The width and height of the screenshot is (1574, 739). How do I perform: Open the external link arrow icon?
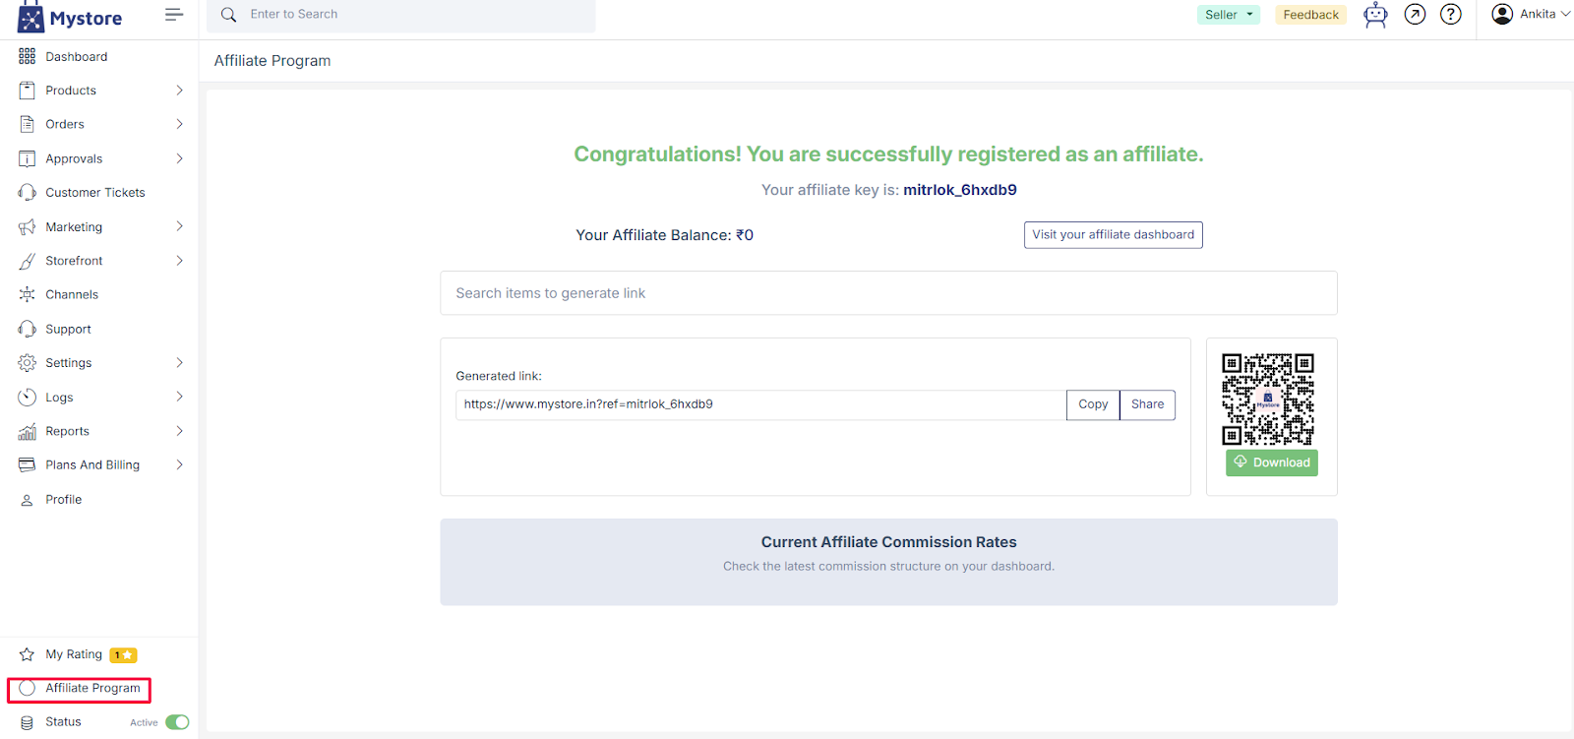click(1415, 15)
